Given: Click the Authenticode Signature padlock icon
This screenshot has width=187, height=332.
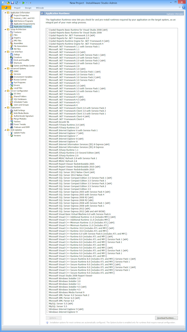Looking at the screenshot, I should pyautogui.click(x=12, y=116).
